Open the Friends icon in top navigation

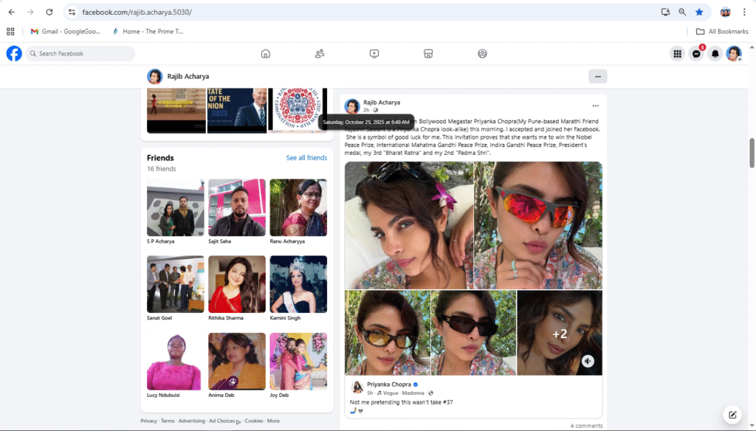[320, 53]
